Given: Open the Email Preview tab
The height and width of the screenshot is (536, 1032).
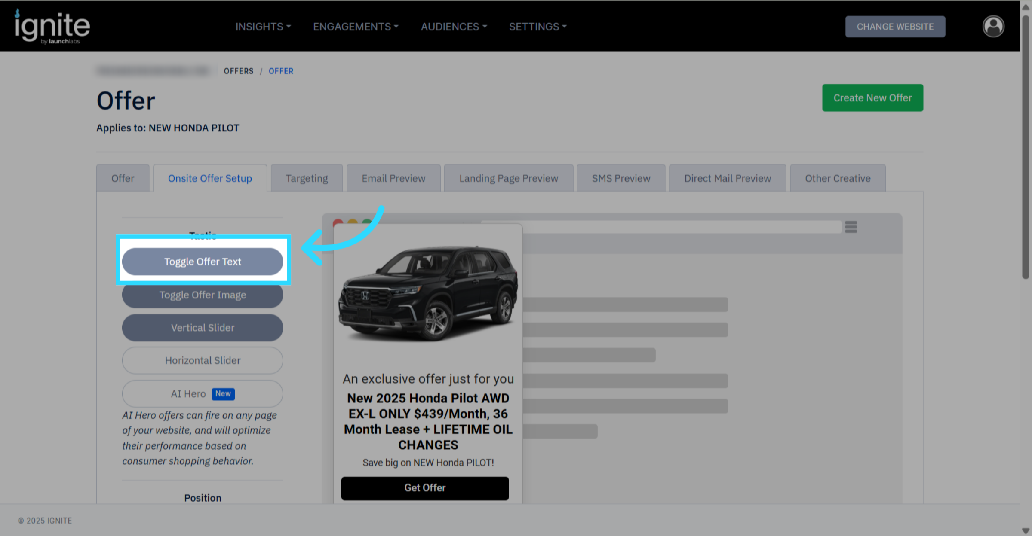Looking at the screenshot, I should 393,178.
